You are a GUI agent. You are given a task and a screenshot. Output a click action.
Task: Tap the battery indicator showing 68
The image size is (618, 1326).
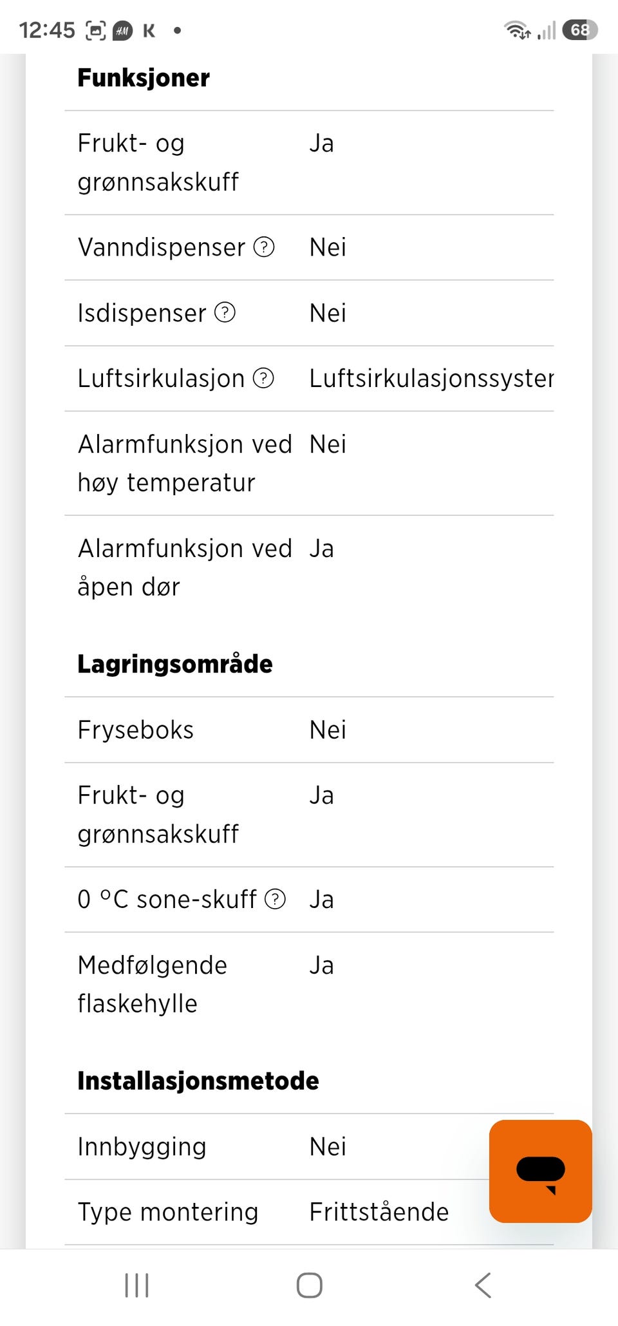[x=579, y=30]
